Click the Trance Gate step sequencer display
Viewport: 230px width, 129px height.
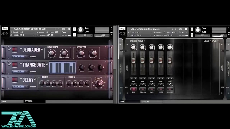(63, 67)
